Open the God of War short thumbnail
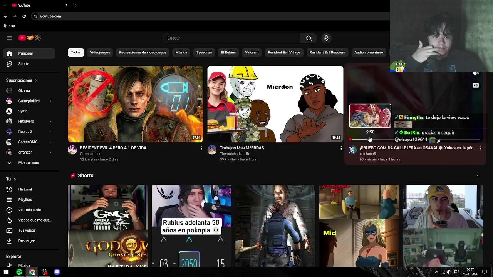493x277 pixels. point(107,226)
